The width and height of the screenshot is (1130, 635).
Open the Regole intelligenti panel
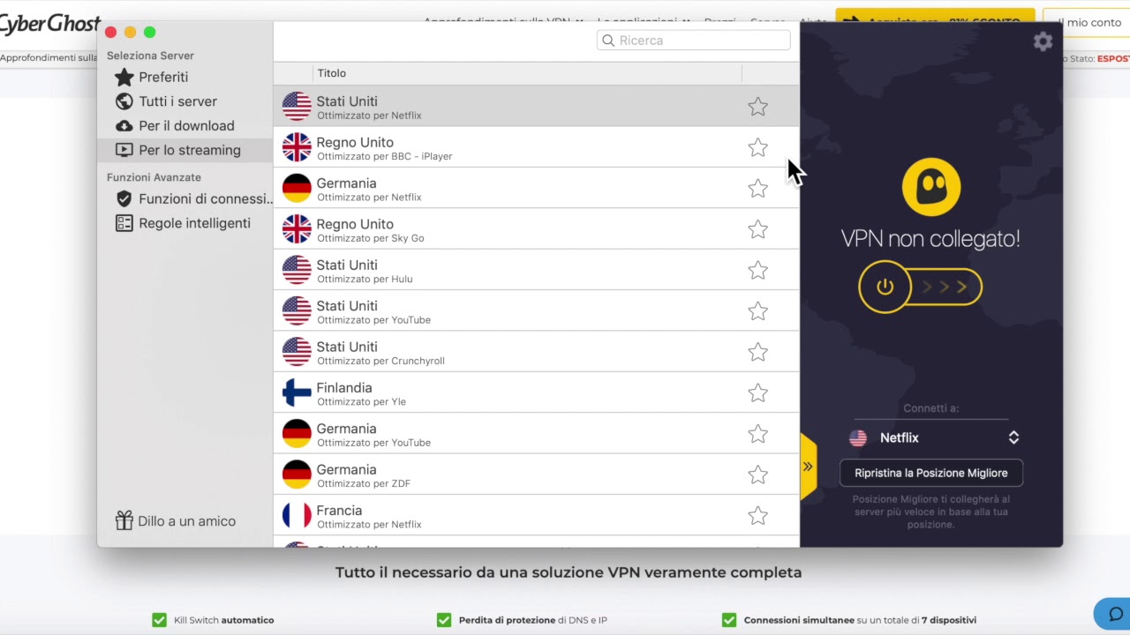point(194,223)
